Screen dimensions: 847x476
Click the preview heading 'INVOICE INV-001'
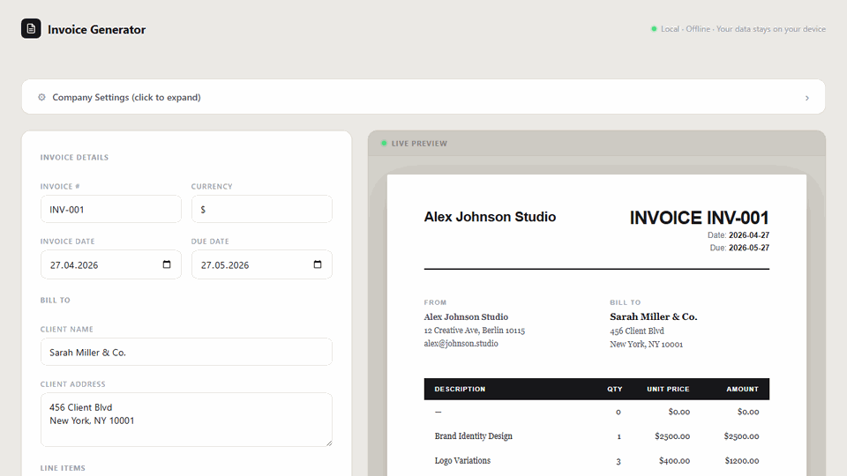(x=699, y=218)
